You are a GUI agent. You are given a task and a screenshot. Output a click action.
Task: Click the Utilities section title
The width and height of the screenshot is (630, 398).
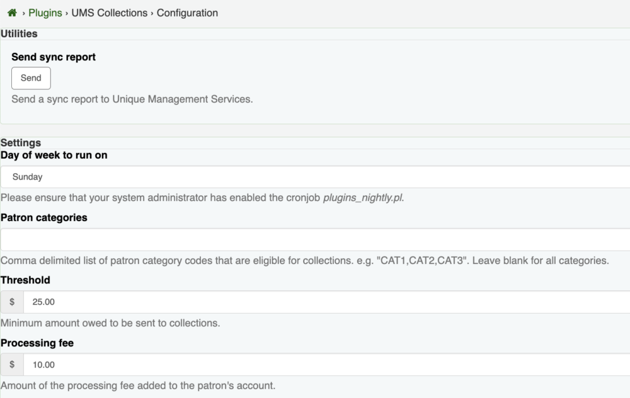[x=19, y=33]
